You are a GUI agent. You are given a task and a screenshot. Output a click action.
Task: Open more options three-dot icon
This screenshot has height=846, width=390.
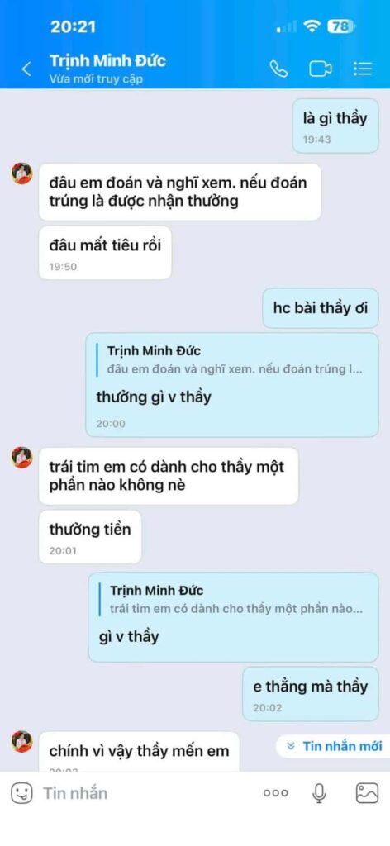click(276, 793)
